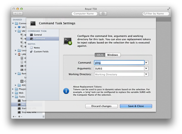The height and width of the screenshot is (134, 182).
Task: Collapse the Tasks folder triangle
Action: tap(13, 97)
